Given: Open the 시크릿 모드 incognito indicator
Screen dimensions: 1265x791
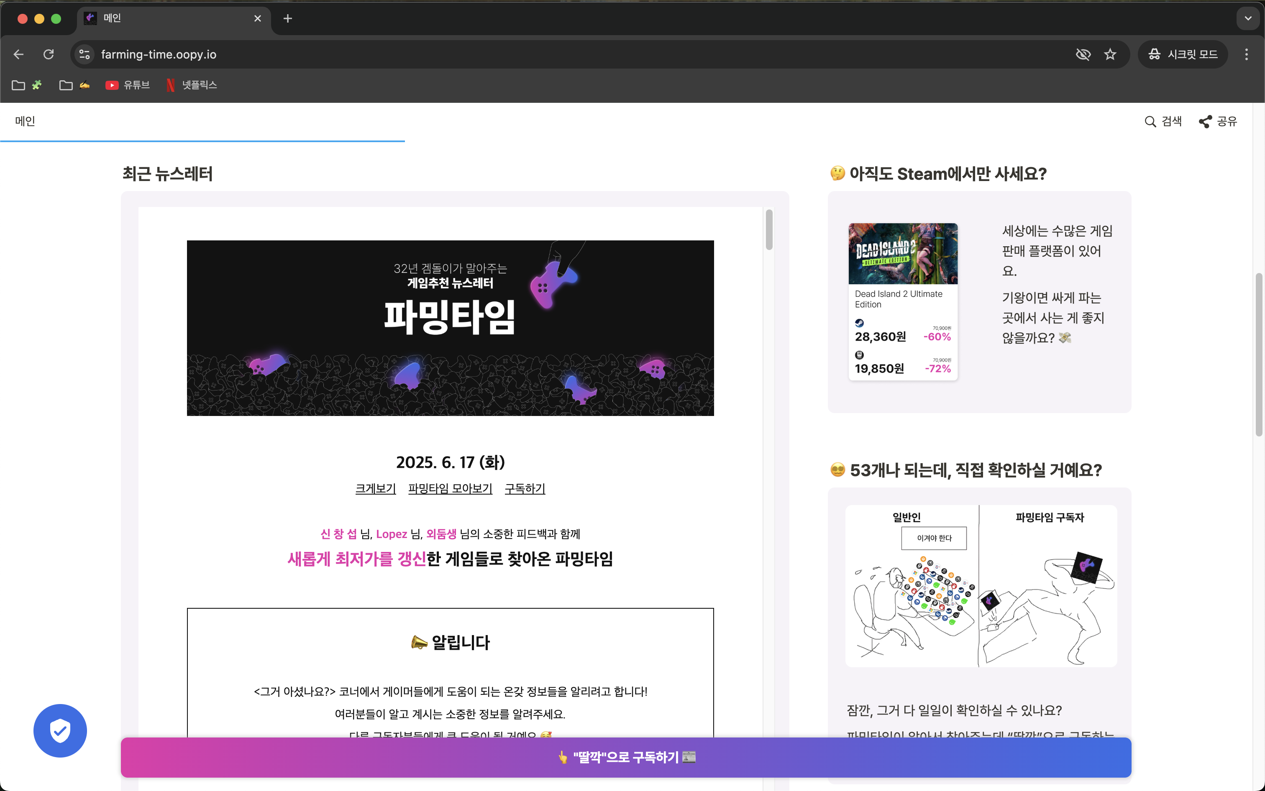Looking at the screenshot, I should (1183, 54).
